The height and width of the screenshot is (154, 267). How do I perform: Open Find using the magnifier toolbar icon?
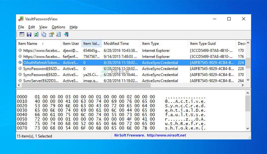pos(58,34)
